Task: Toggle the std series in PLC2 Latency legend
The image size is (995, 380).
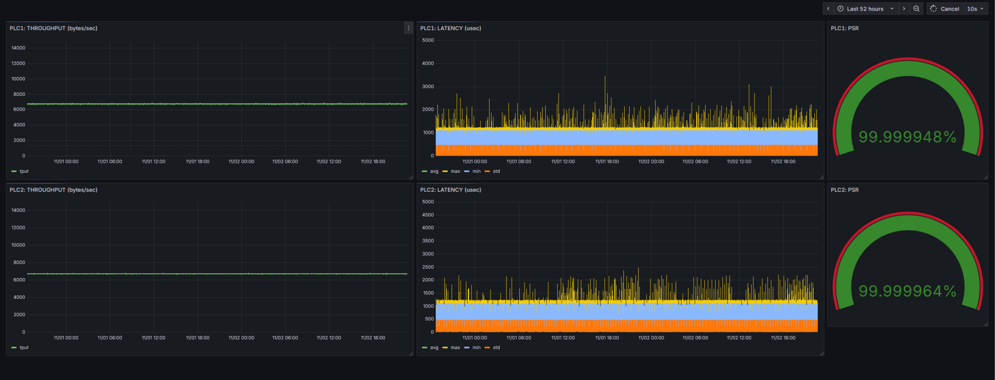Action: click(x=496, y=347)
